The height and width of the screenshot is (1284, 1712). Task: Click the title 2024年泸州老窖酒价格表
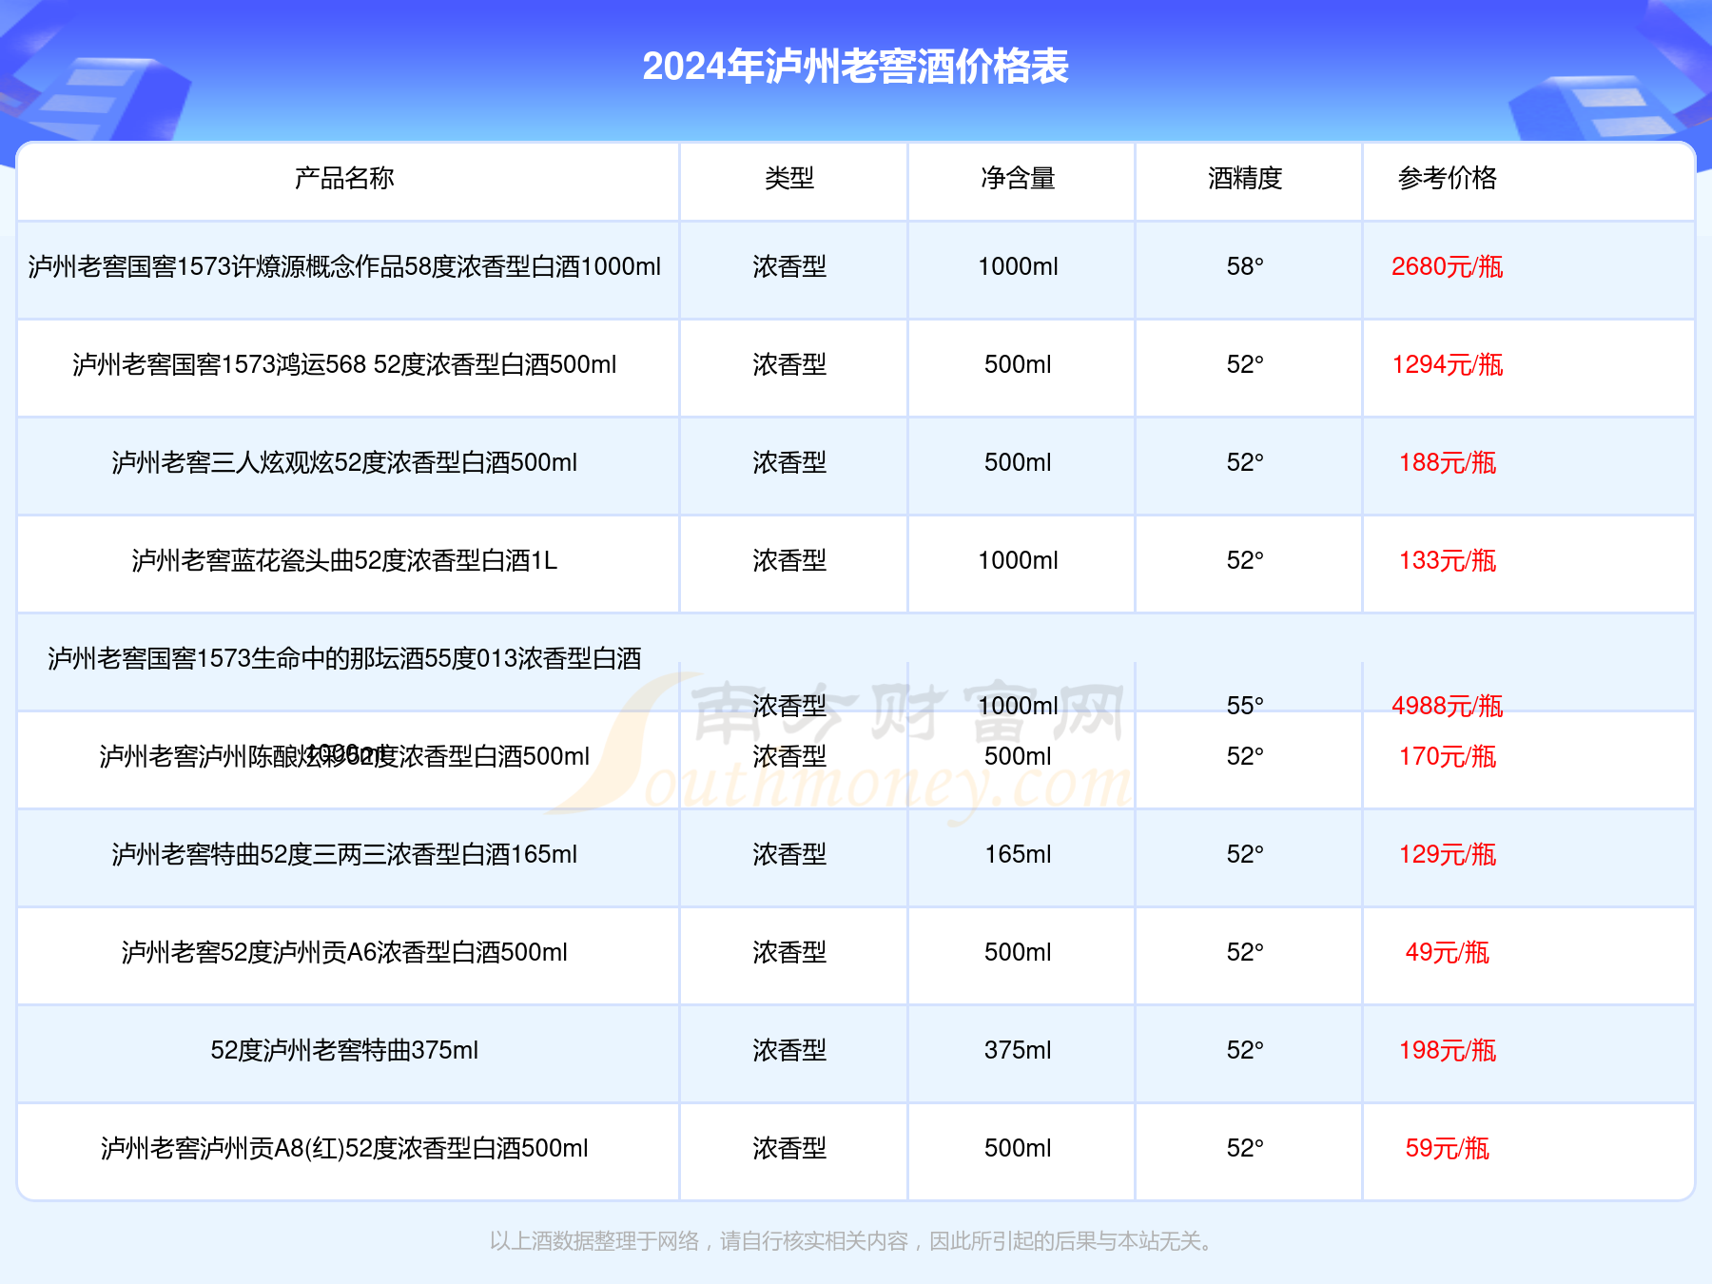point(855,67)
